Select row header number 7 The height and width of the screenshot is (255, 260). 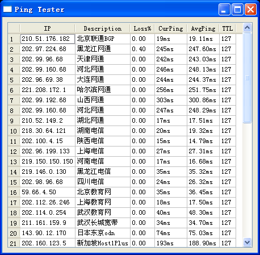click(14, 100)
